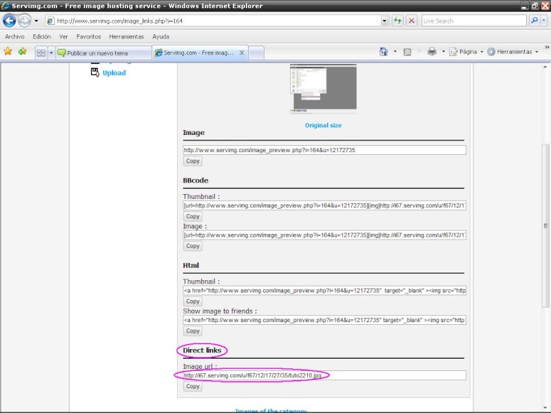Viewport: 551px width, 413px height.
Task: Open search provider options dropdown arrow
Action: click(x=543, y=21)
